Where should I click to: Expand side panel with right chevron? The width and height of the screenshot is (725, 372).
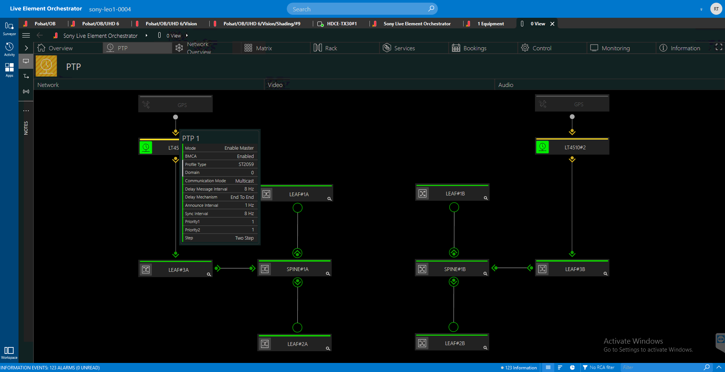point(26,48)
